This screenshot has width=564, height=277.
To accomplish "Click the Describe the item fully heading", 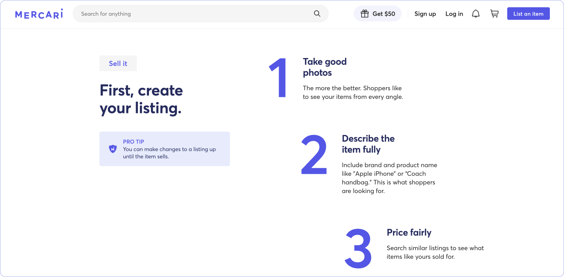I will [368, 144].
